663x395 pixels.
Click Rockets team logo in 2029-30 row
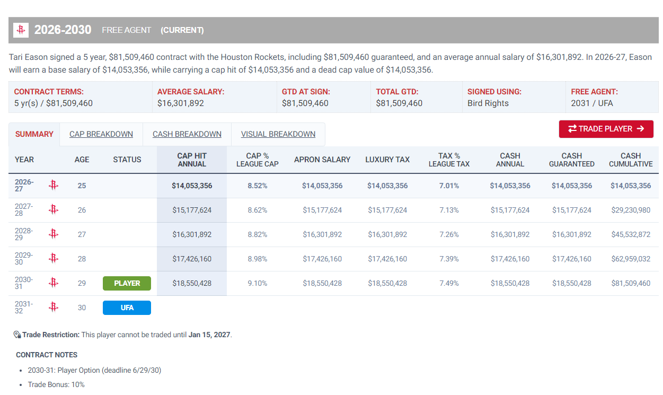[53, 258]
